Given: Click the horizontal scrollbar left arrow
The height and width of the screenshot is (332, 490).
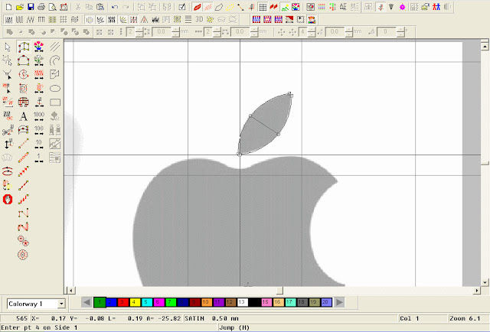Looking at the screenshot, I should [x=71, y=291].
